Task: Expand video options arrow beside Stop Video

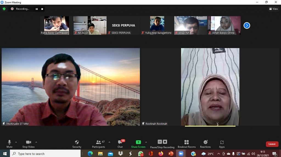Action: 36,142
